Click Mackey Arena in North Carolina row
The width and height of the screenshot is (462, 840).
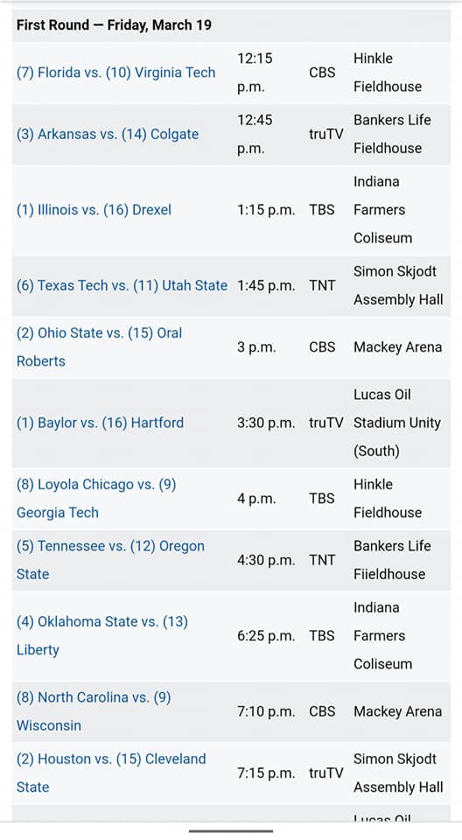click(x=397, y=711)
